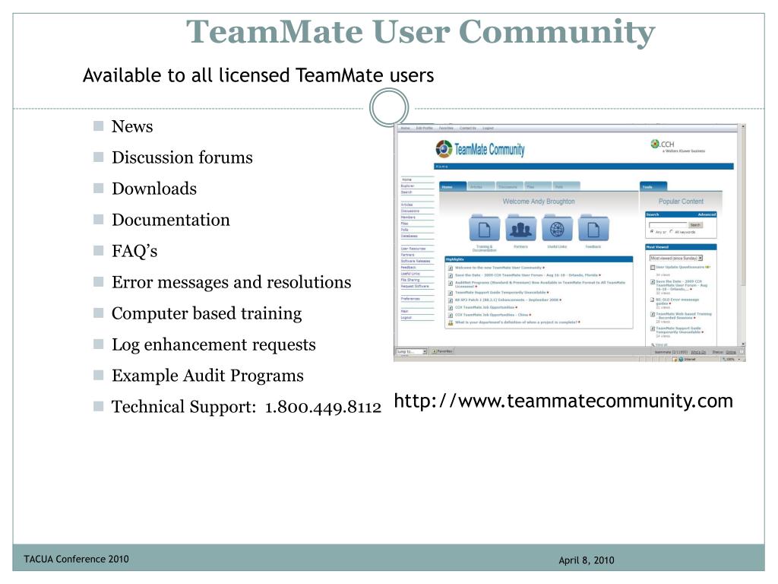Click the CCH Wolters Kluwer logo
778x584 pixels.
[677, 146]
